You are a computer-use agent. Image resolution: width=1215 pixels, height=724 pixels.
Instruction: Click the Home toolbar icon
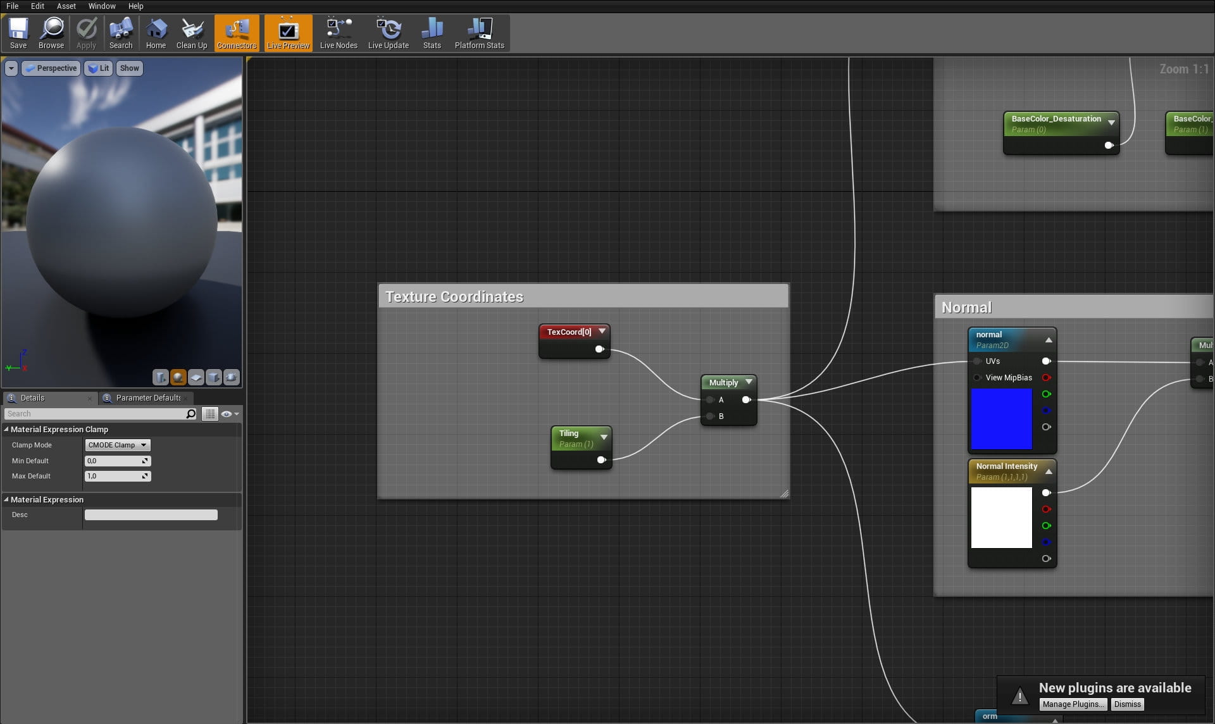click(x=156, y=33)
